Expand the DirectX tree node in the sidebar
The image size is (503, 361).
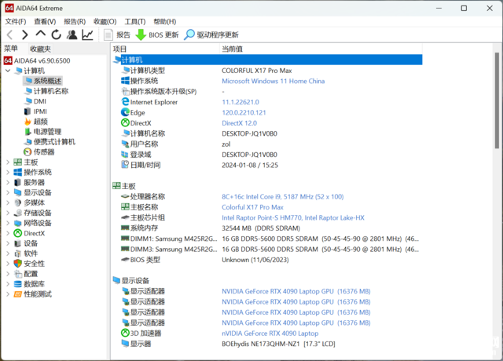[x=8, y=233]
